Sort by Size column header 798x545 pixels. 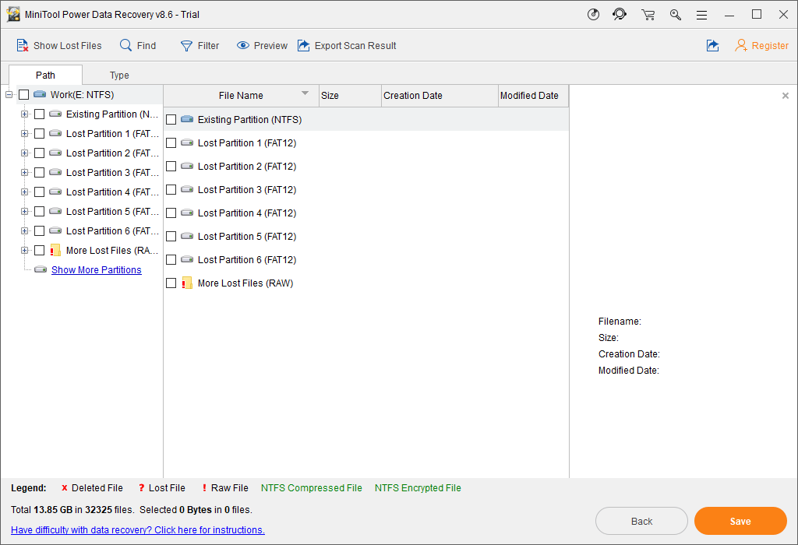click(x=350, y=96)
